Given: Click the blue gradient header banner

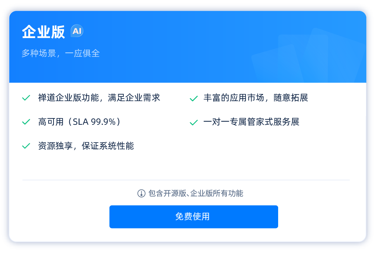Looking at the screenshot, I should [x=187, y=46].
